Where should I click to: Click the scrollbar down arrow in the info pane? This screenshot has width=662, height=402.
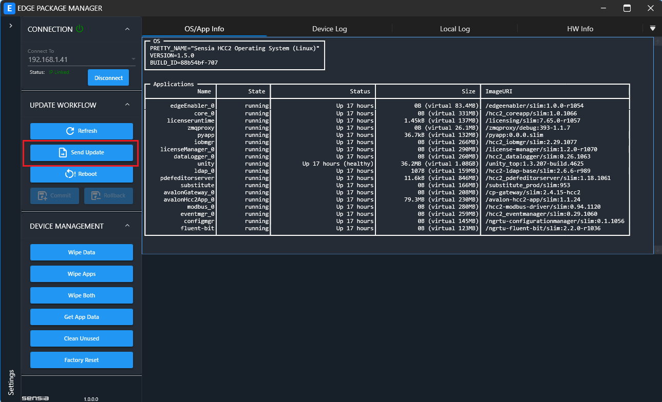(657, 250)
